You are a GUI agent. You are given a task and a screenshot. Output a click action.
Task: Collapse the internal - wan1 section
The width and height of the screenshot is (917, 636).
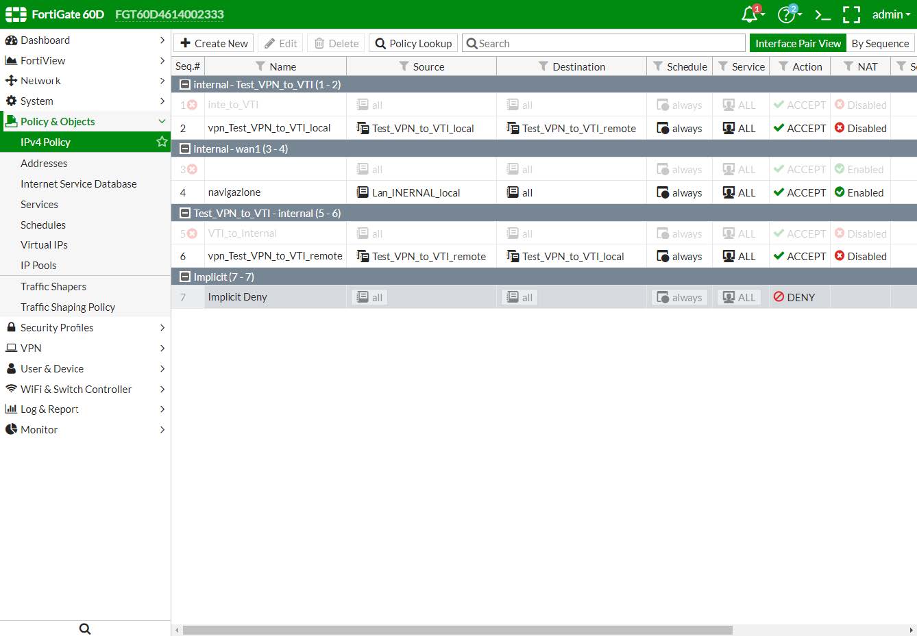185,149
